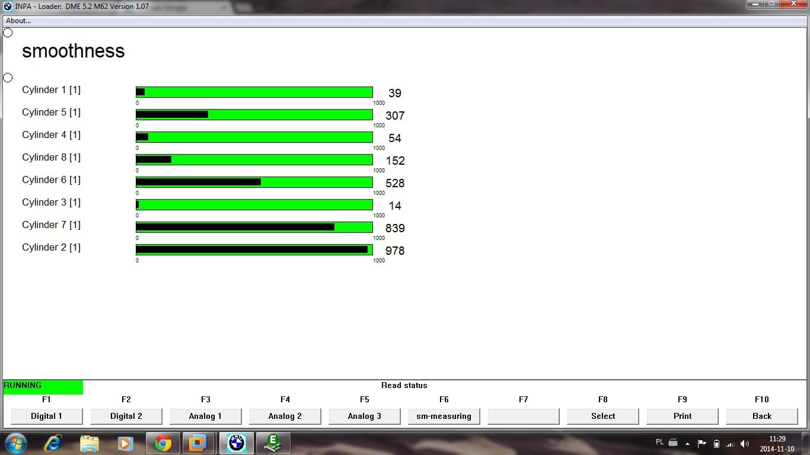Image resolution: width=810 pixels, height=455 pixels.
Task: Open the About... menu
Action: 18,21
